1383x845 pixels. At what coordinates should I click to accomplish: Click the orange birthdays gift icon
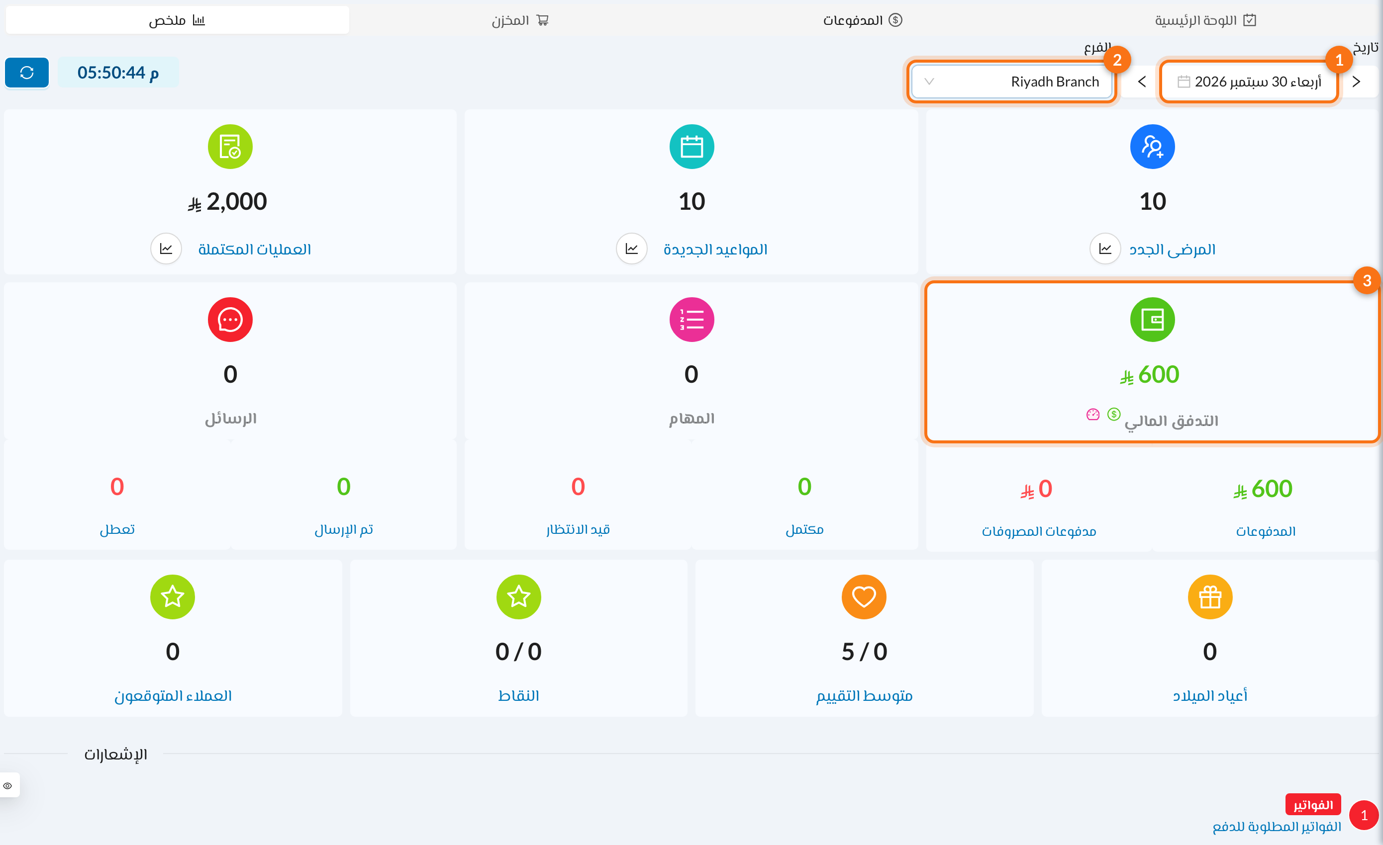coord(1210,596)
